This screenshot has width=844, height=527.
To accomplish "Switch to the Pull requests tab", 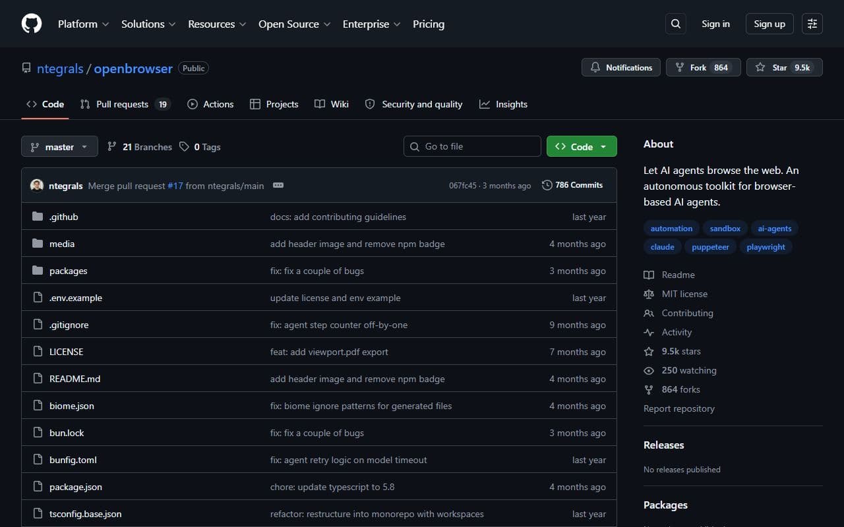I will [125, 104].
